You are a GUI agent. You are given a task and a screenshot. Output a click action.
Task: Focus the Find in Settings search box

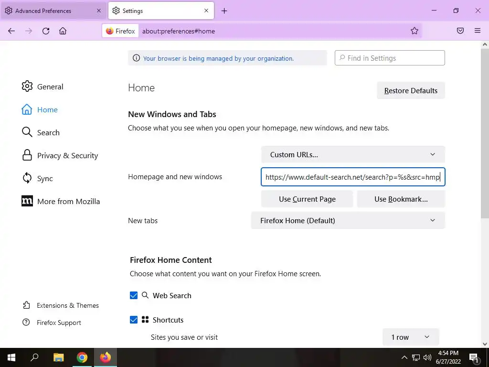point(390,58)
